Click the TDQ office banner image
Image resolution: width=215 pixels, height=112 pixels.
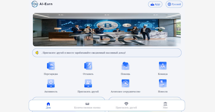pyautogui.click(x=107, y=30)
